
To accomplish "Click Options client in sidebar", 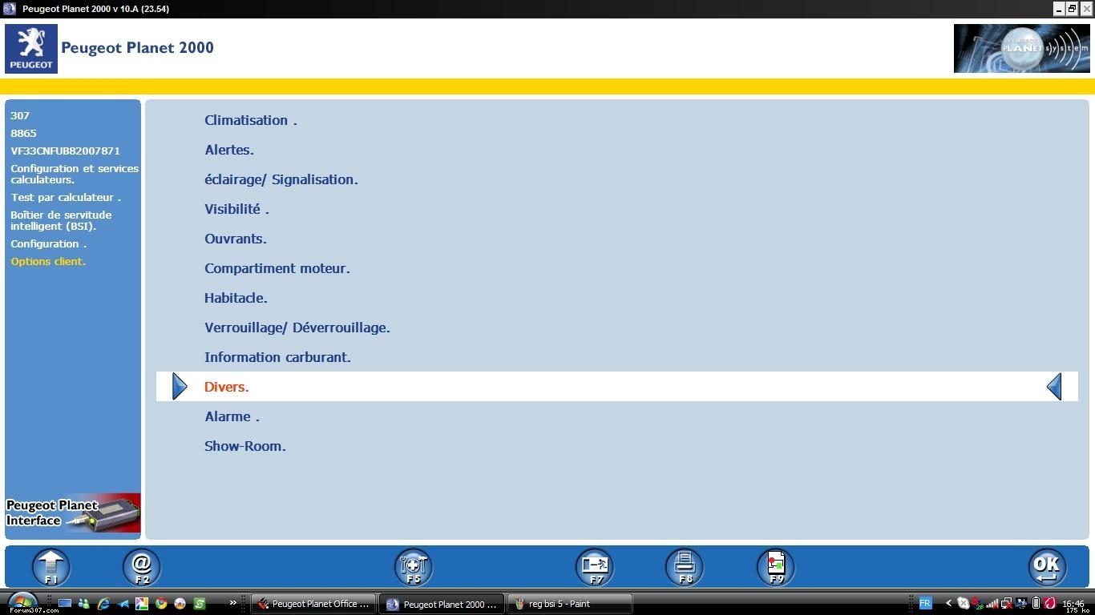I will click(x=48, y=261).
